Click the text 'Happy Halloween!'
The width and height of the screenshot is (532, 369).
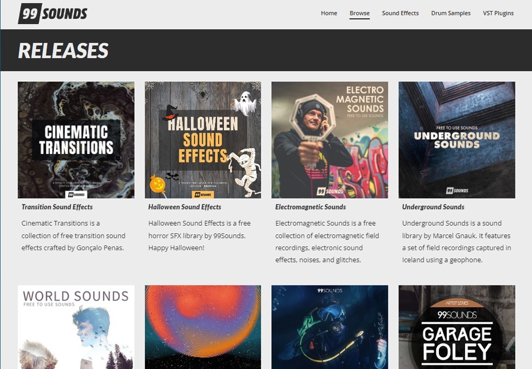click(x=177, y=248)
